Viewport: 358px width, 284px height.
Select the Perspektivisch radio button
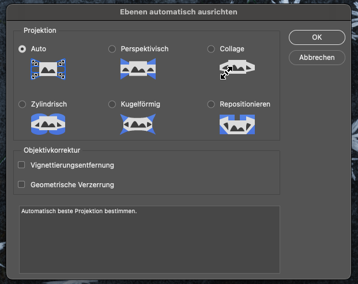click(112, 49)
